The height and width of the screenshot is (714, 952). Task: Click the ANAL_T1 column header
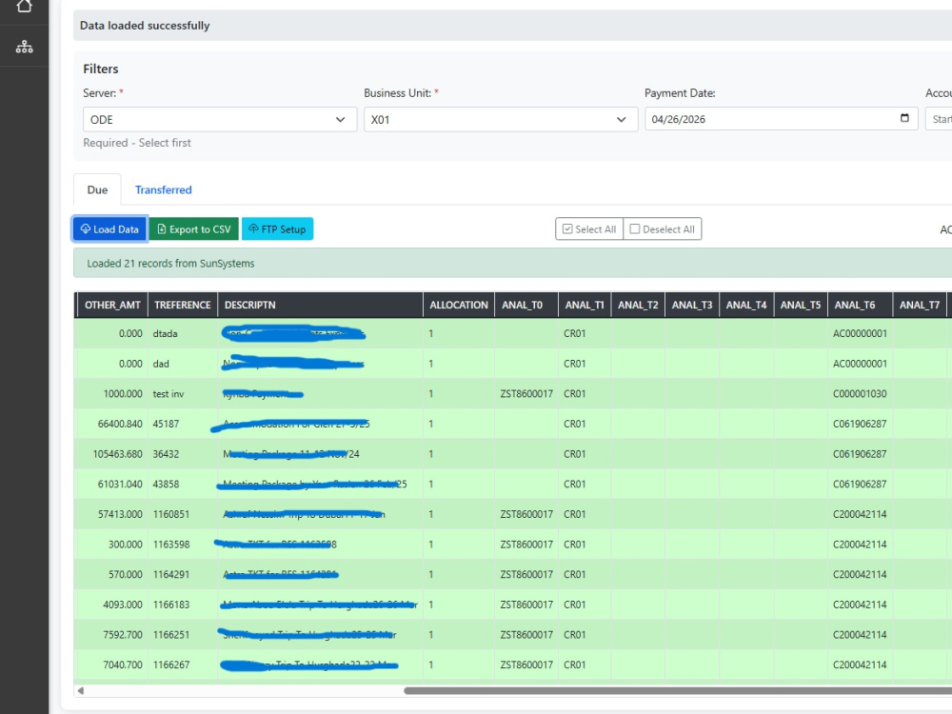(585, 305)
